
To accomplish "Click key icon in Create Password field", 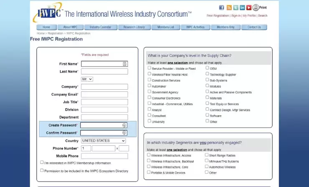I will click(x=124, y=125).
